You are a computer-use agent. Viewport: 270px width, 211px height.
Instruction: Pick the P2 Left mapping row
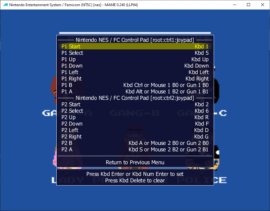[x=135, y=130]
